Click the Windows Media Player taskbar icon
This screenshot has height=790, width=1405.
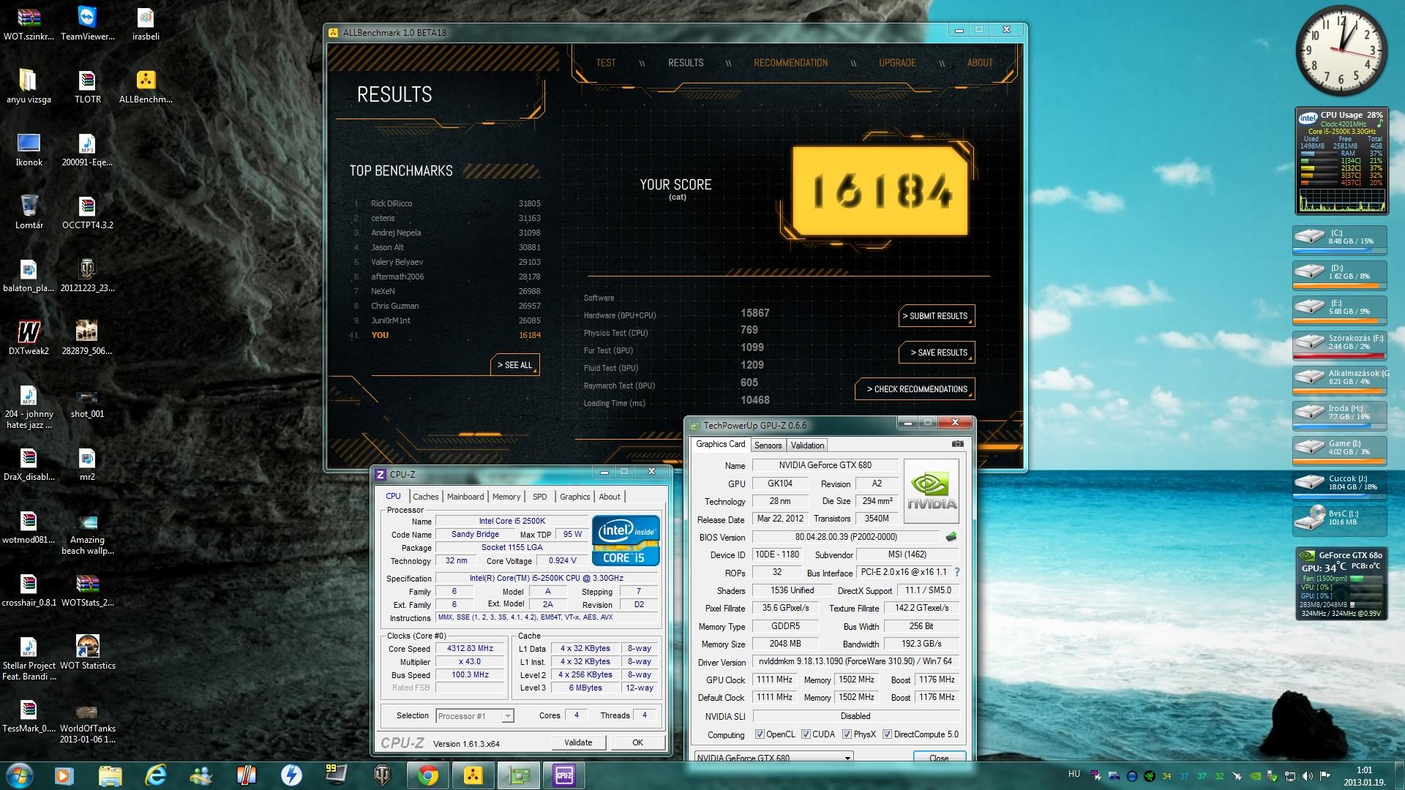pyautogui.click(x=64, y=775)
